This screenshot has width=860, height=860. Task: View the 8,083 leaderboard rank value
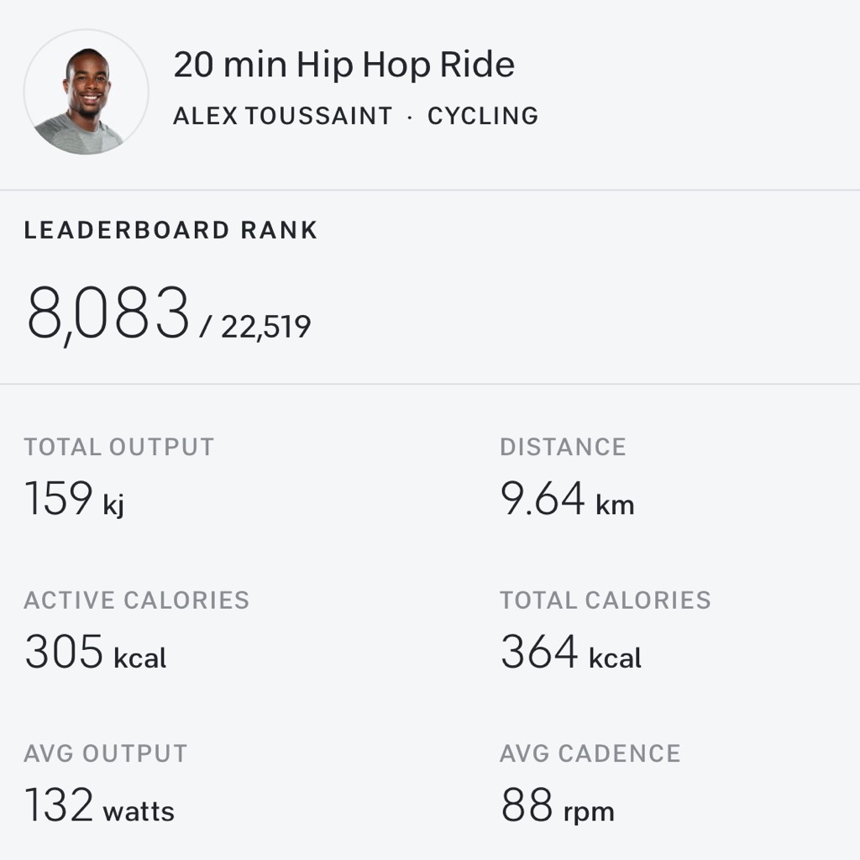pos(107,315)
